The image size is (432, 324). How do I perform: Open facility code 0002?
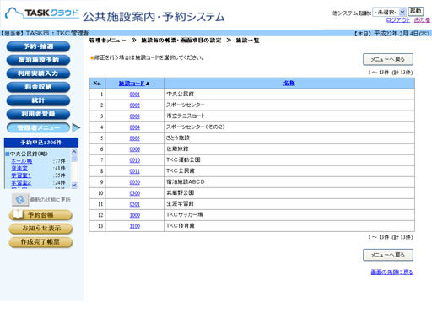tap(135, 105)
